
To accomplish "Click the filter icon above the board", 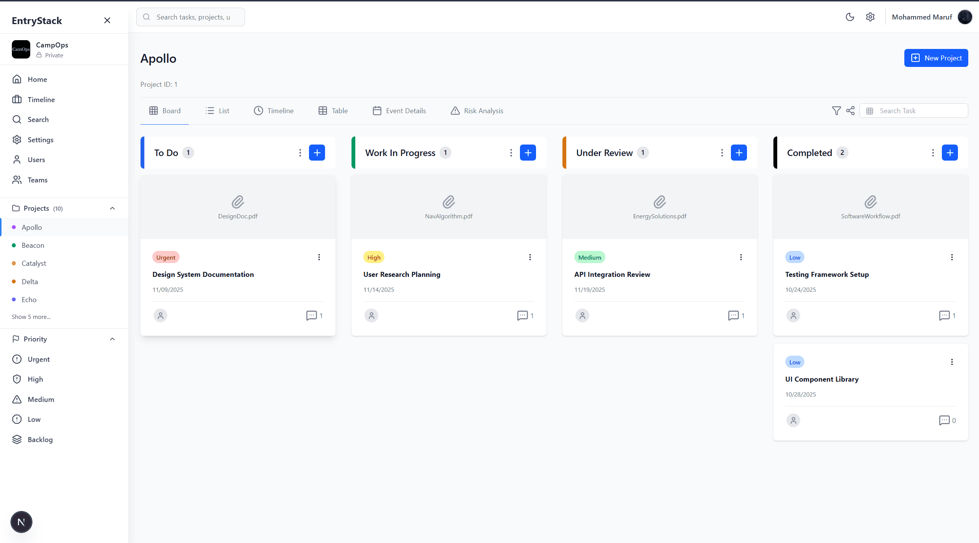I will click(x=836, y=111).
